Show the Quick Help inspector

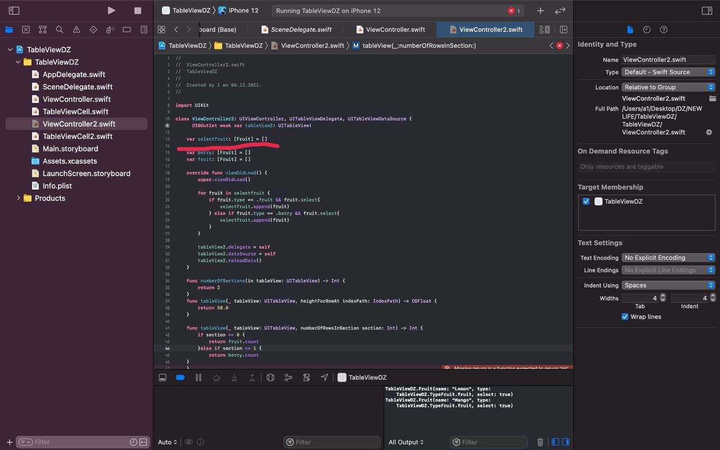coord(664,29)
